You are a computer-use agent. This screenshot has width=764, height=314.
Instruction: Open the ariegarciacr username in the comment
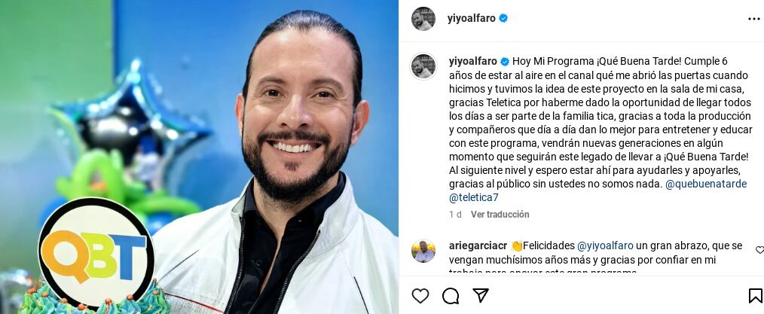[x=478, y=245]
